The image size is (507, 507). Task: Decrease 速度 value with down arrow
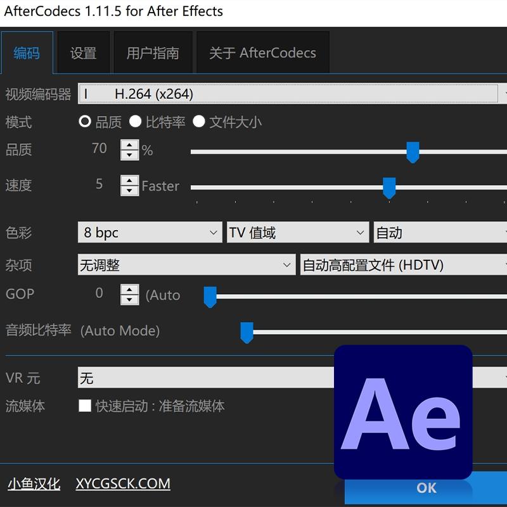(x=130, y=191)
